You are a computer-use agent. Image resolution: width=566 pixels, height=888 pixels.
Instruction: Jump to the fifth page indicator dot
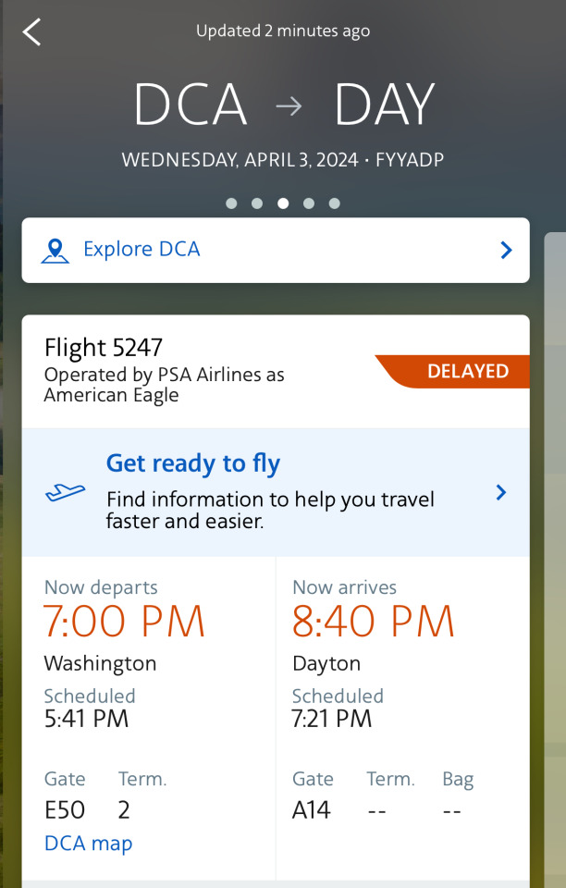pyautogui.click(x=335, y=203)
